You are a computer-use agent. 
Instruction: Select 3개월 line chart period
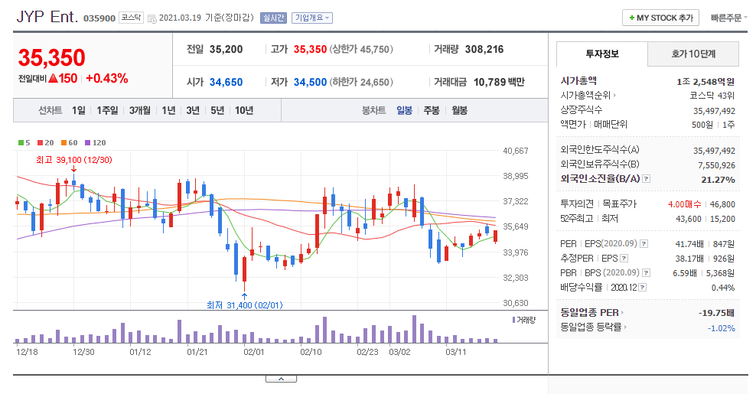coord(140,110)
